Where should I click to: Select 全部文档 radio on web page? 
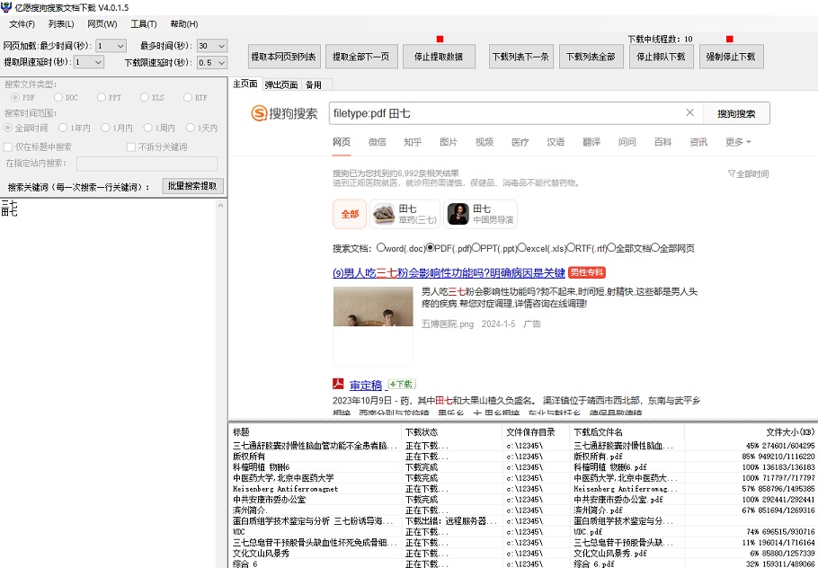tap(611, 248)
